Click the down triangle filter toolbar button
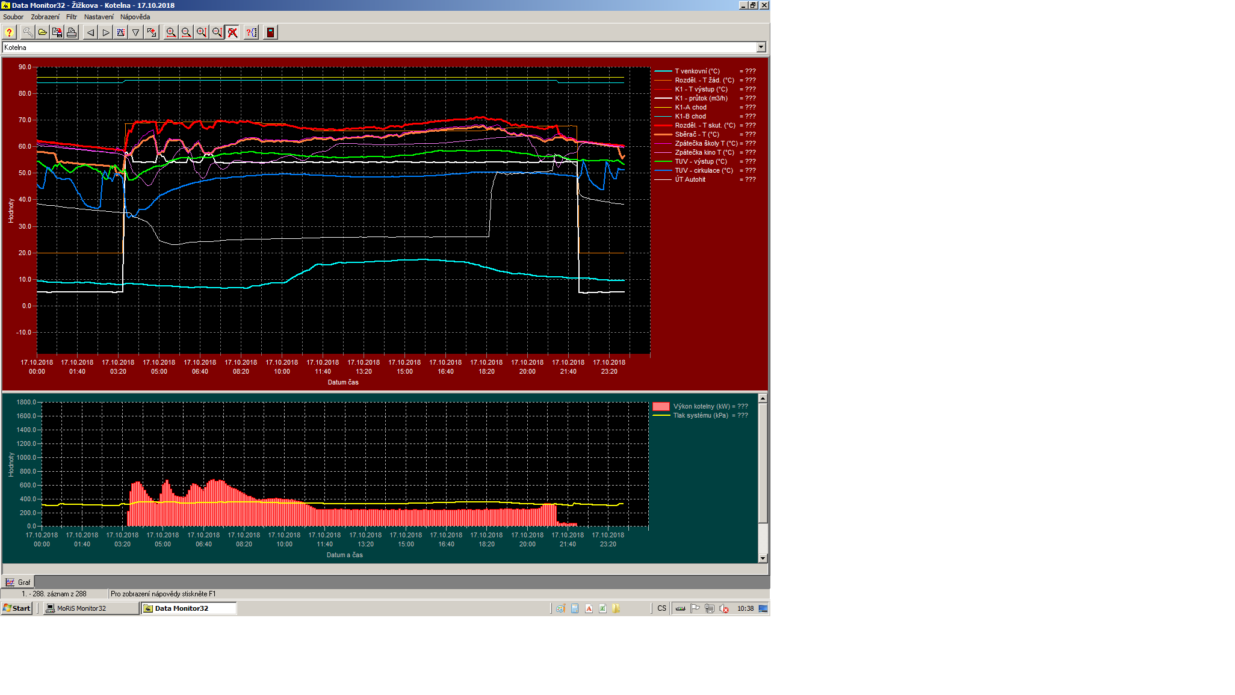The image size is (1235, 695). click(x=136, y=32)
